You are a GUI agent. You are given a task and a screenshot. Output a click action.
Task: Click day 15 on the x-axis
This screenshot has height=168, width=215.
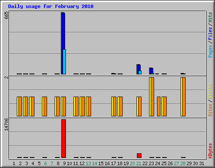[x=101, y=163]
